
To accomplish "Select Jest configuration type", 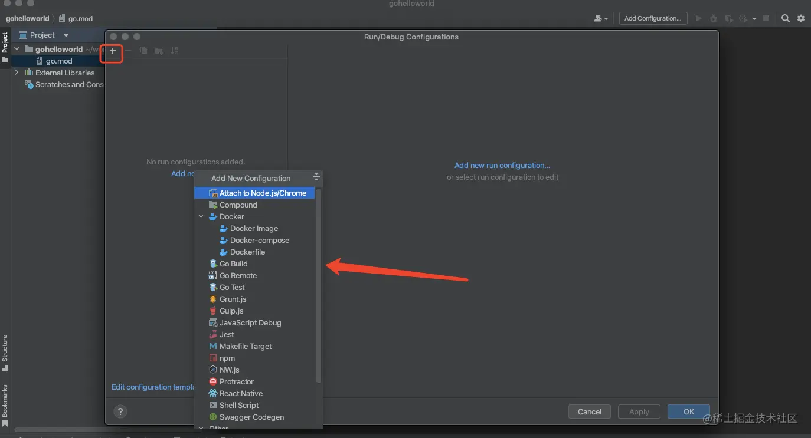I will coord(254,334).
